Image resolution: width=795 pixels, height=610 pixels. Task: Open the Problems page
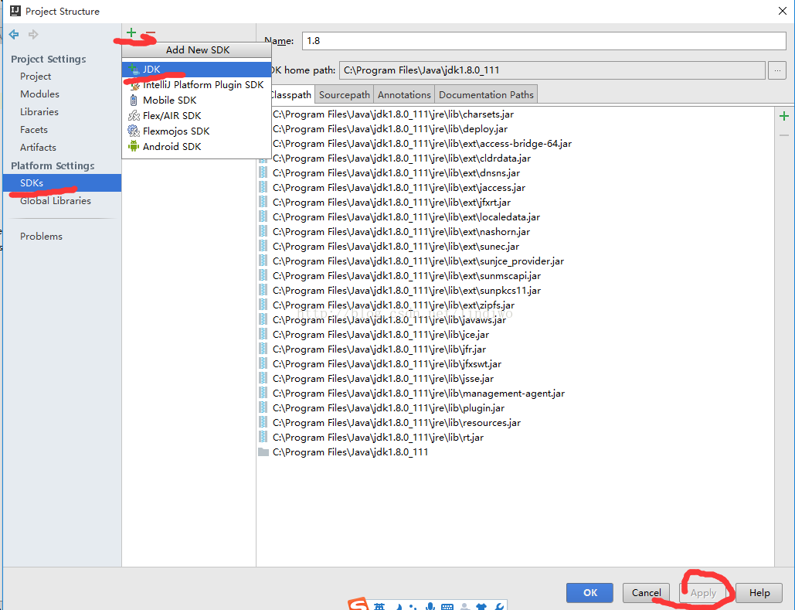(41, 236)
